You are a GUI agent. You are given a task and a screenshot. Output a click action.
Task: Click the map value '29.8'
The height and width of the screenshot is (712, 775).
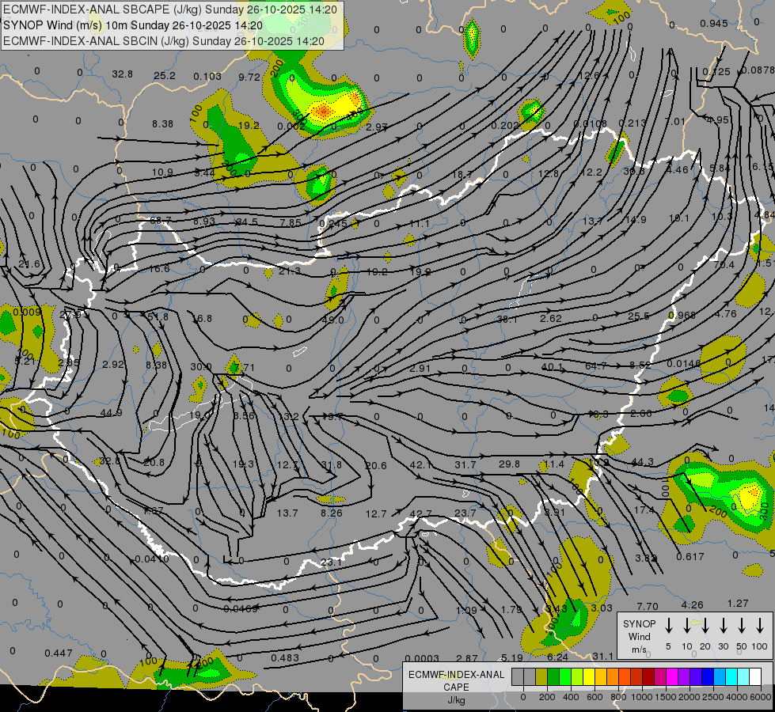pos(509,464)
